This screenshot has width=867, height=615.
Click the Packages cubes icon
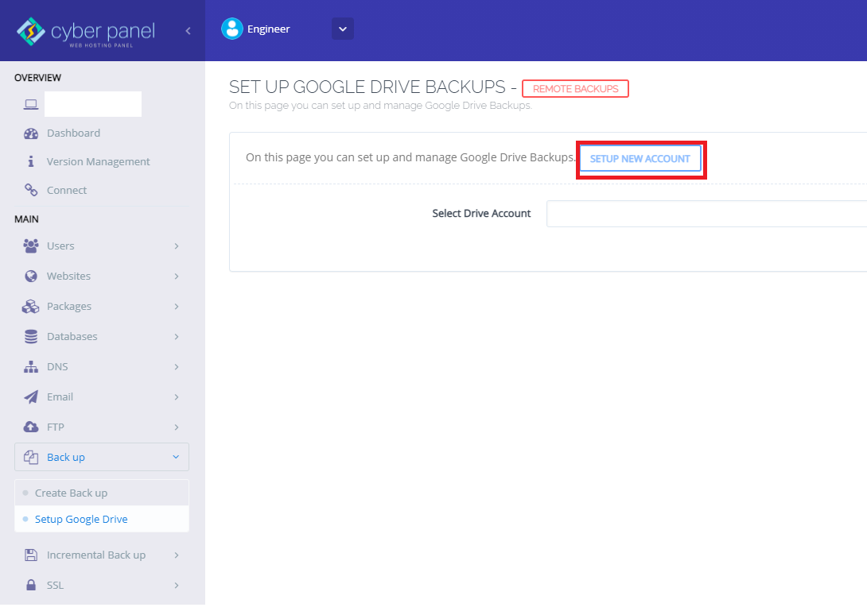click(31, 306)
